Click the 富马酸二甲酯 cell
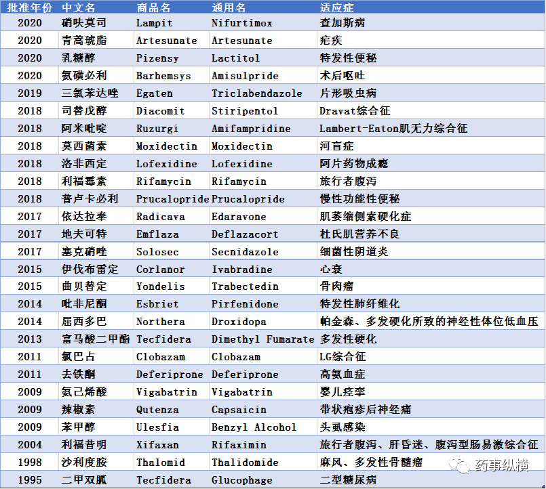Screen dimensions: 546x489 click(96, 339)
